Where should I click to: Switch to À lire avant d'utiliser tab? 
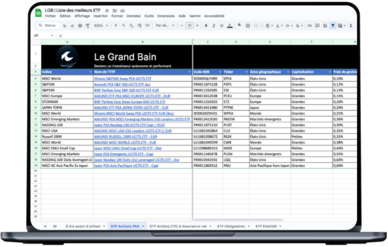[x=85, y=226]
